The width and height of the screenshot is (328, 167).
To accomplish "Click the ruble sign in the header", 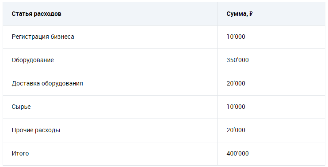I will (x=251, y=14).
